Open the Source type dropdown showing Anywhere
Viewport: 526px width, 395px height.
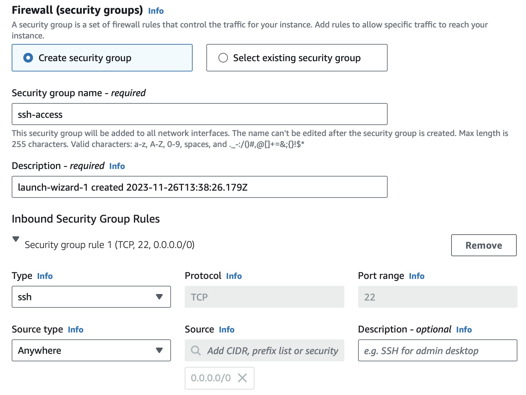tap(91, 350)
